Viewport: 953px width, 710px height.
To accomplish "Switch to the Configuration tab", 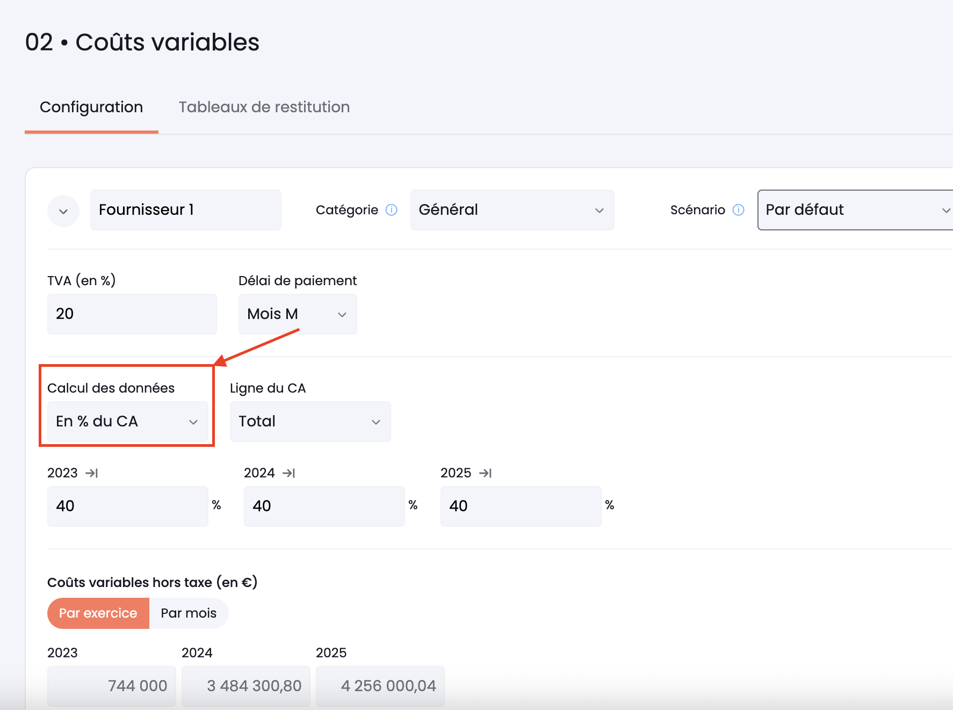I will (91, 107).
